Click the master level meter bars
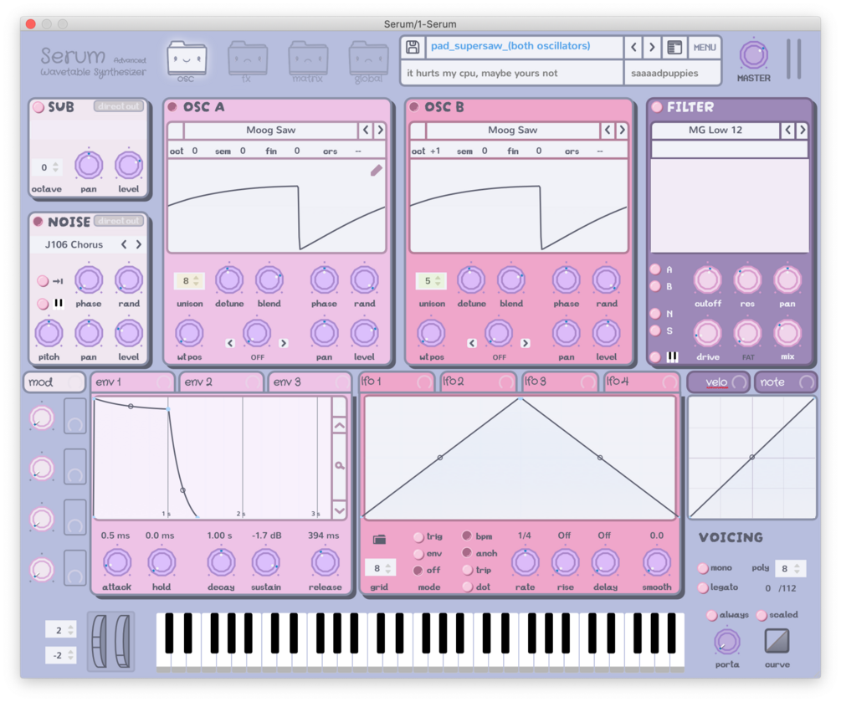 tap(794, 59)
